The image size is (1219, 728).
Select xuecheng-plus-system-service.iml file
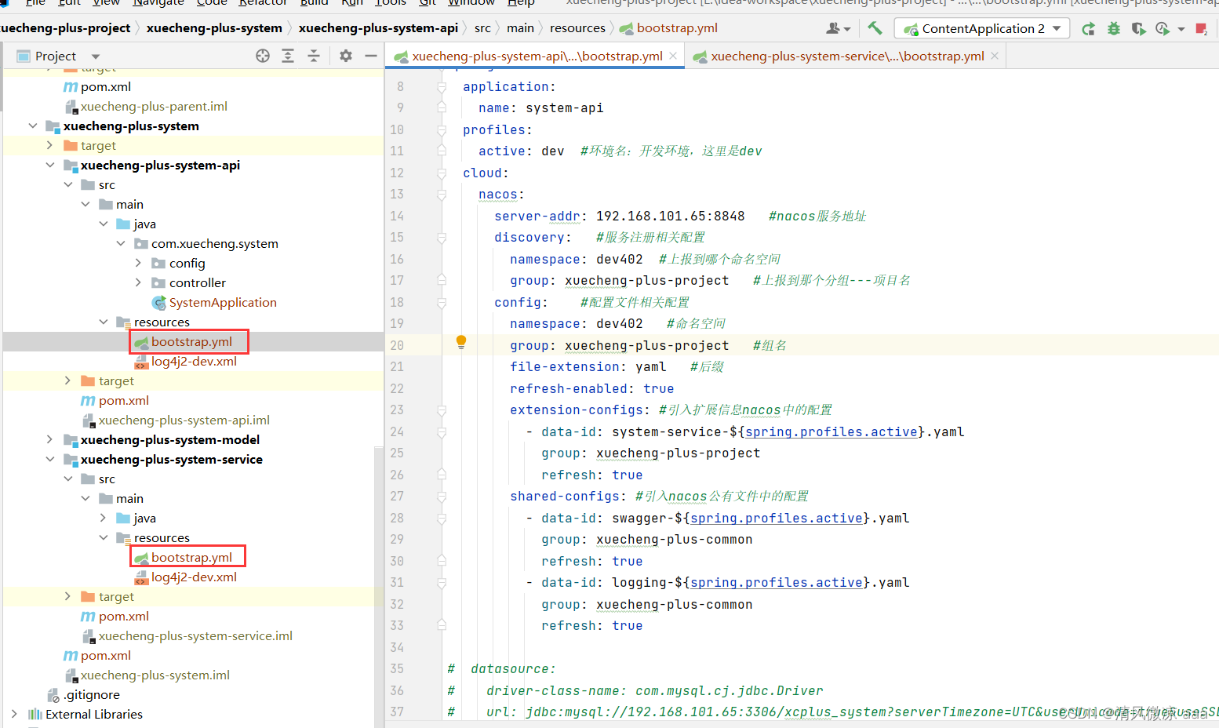[x=195, y=636]
